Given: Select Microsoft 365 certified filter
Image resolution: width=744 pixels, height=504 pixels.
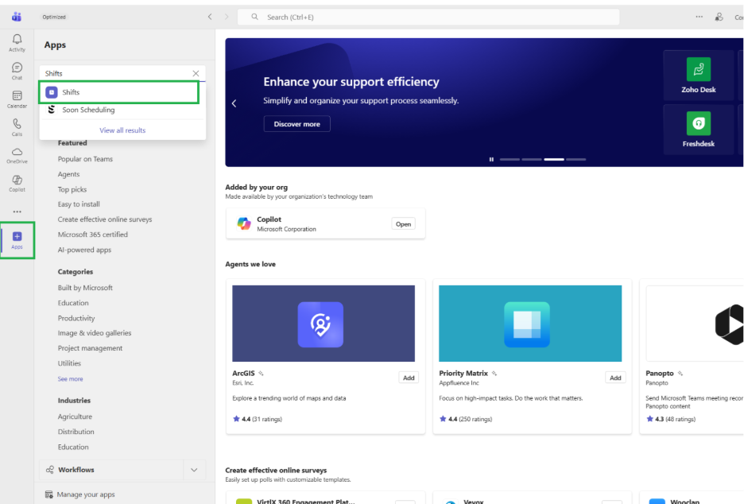Looking at the screenshot, I should [92, 235].
